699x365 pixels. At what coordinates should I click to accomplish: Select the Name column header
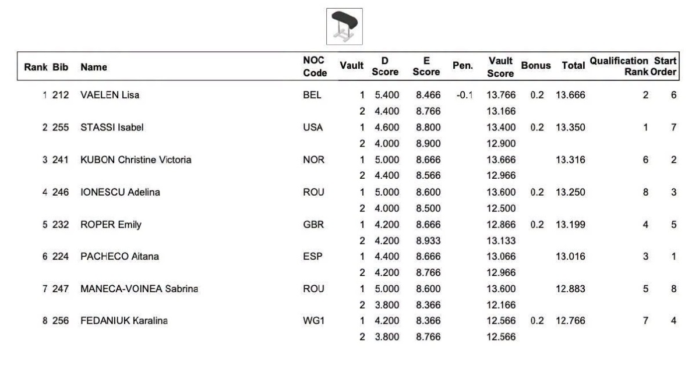tap(90, 68)
